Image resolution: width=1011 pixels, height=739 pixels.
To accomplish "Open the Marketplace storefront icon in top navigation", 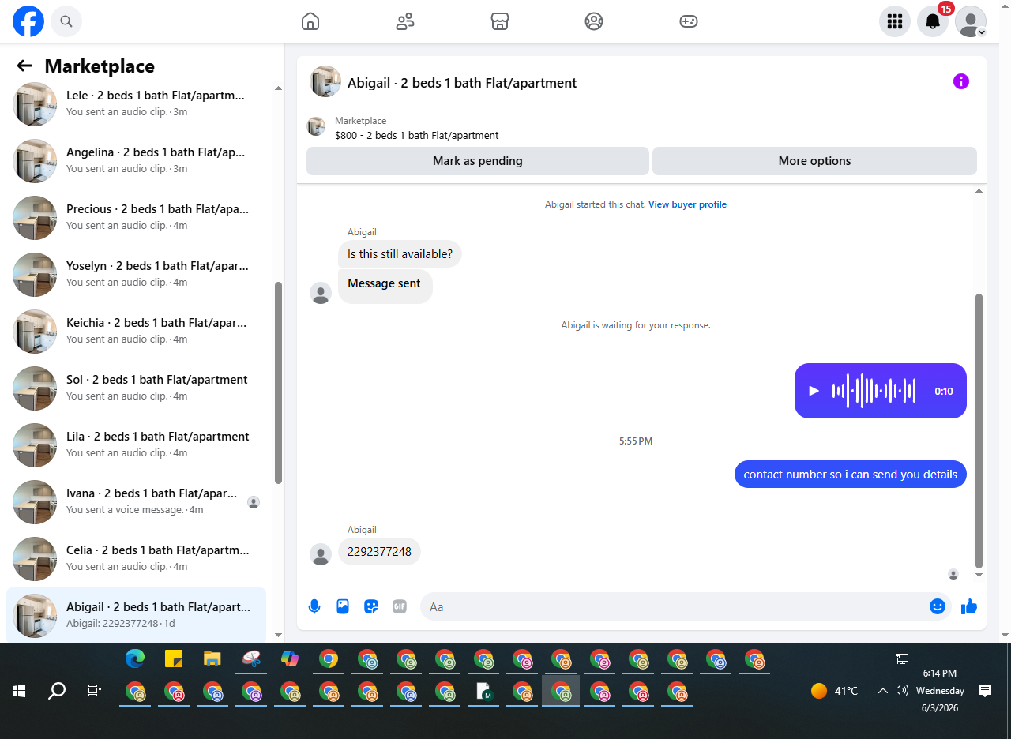I will point(499,21).
